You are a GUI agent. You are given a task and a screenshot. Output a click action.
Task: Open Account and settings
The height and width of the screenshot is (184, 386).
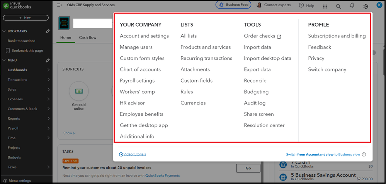point(144,36)
